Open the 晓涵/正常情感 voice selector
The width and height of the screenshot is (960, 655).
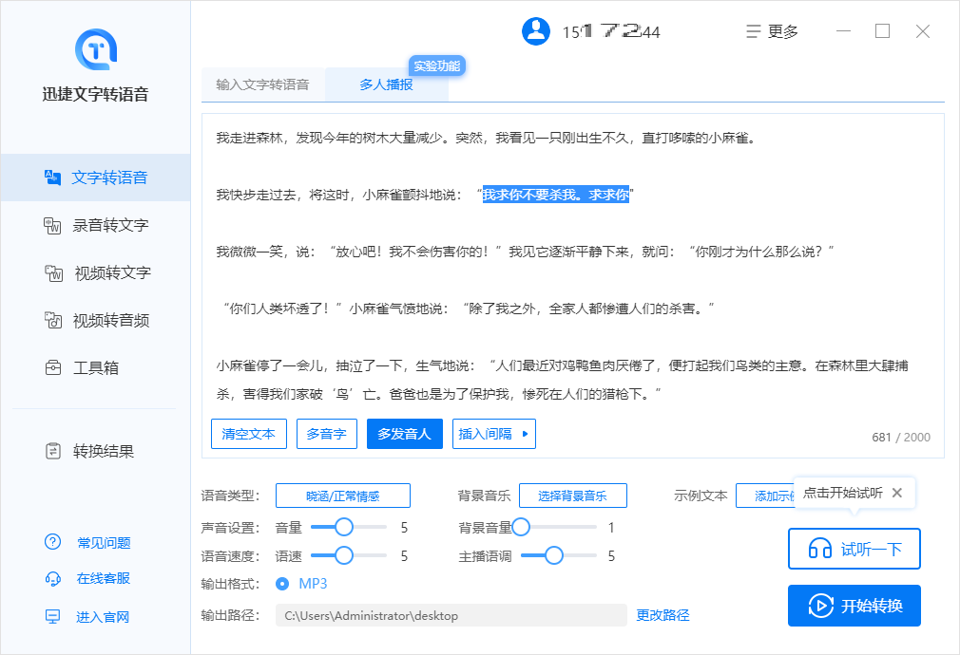(342, 495)
